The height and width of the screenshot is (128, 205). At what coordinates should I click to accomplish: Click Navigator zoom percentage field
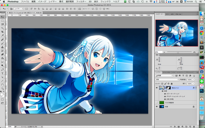click(159, 52)
